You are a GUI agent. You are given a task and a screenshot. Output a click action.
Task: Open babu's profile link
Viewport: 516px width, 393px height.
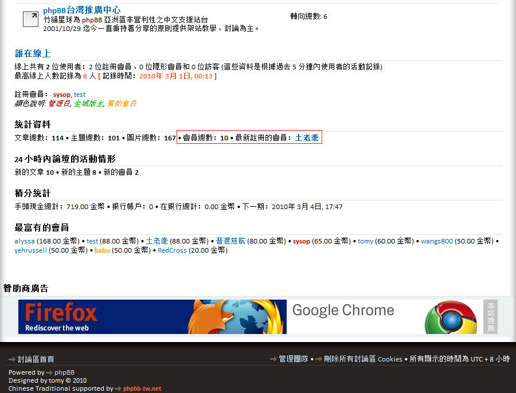[x=102, y=250]
